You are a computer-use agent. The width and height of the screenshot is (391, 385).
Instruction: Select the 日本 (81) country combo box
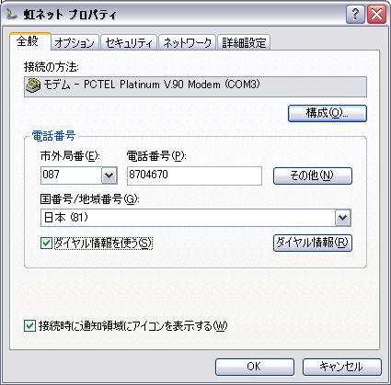[x=196, y=218]
